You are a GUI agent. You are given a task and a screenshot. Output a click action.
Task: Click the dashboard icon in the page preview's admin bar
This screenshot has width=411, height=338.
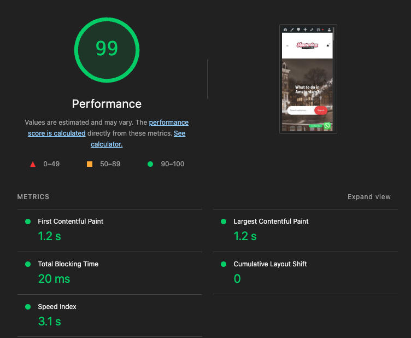(x=285, y=30)
